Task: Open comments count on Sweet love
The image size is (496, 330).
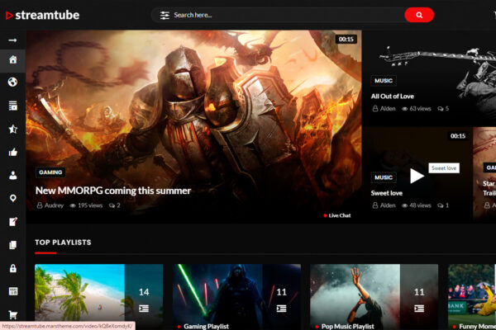Action: click(x=443, y=205)
